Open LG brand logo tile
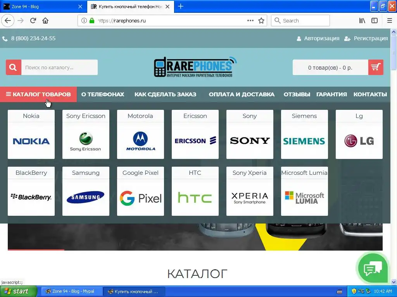This screenshot has height=297, width=397. [x=359, y=141]
